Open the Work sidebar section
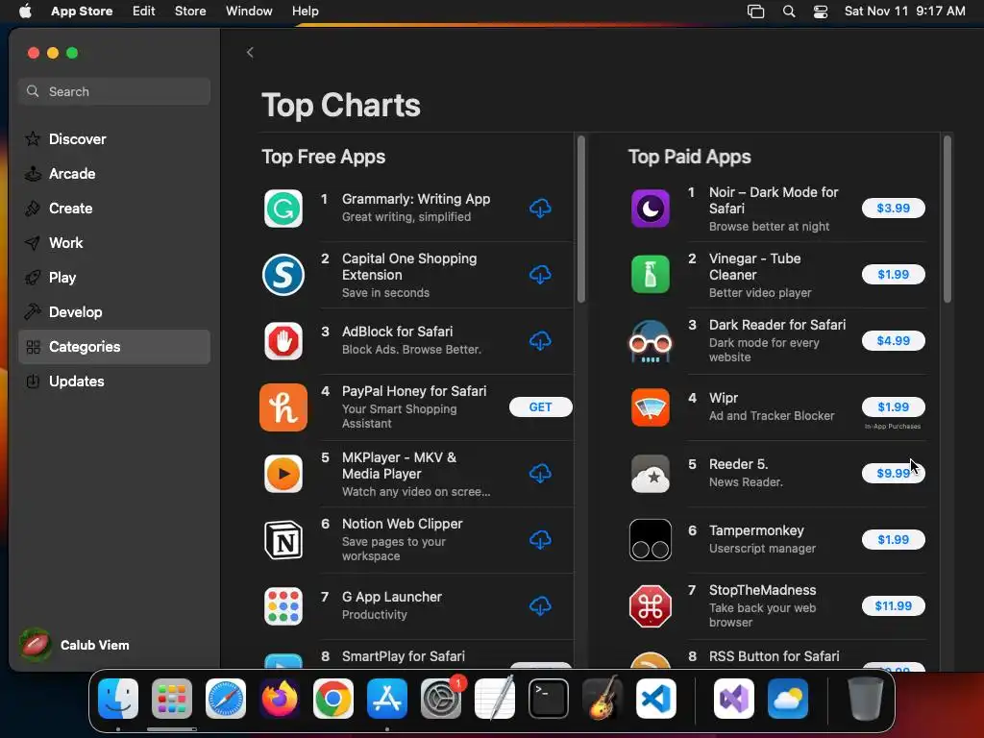 tap(114, 243)
